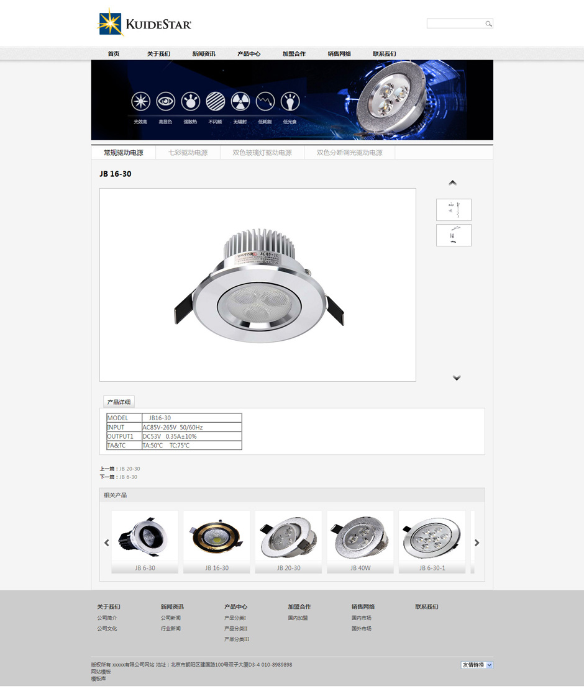Click footer heading 销售网络
The height and width of the screenshot is (689, 584).
[363, 606]
